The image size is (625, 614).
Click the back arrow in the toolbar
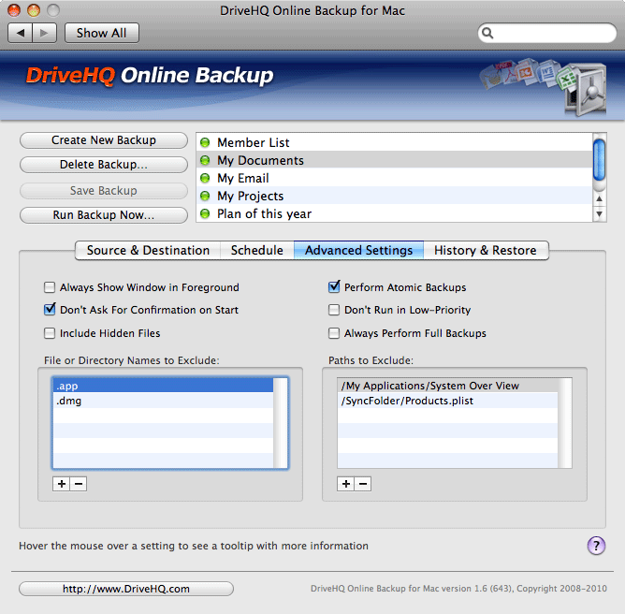pos(22,33)
